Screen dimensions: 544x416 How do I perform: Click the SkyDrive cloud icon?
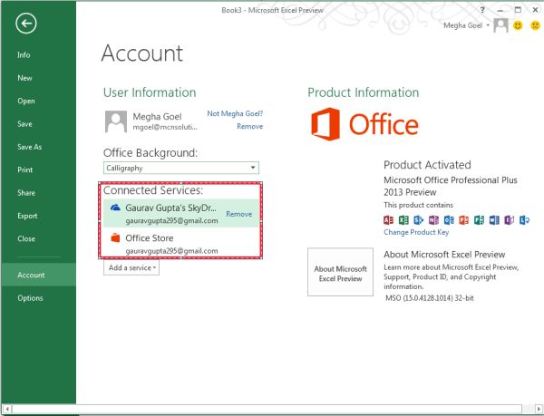pos(115,208)
